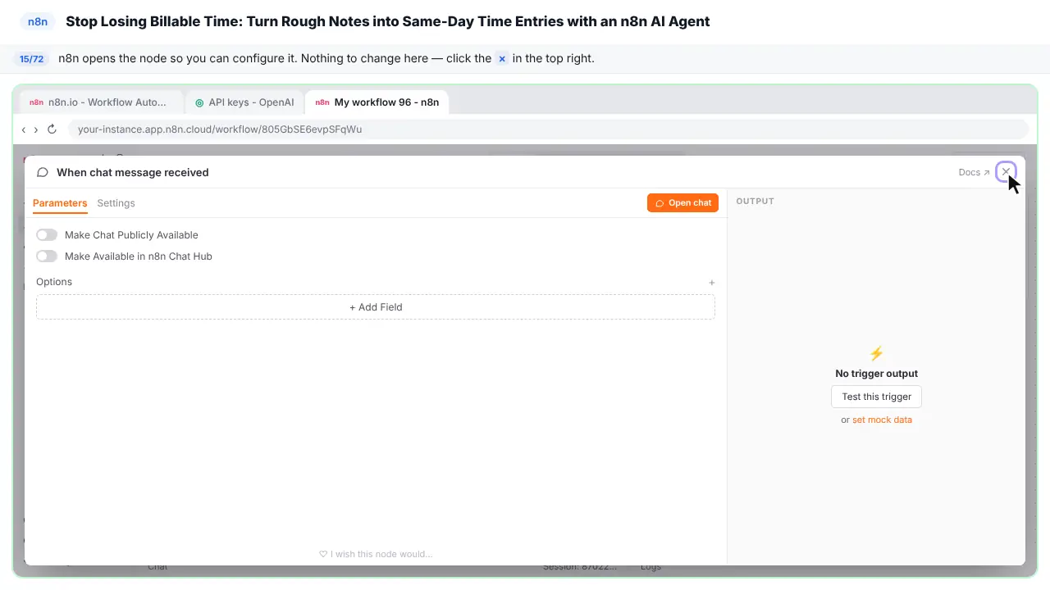The width and height of the screenshot is (1050, 590).
Task: Open the Docs link
Action: point(974,173)
